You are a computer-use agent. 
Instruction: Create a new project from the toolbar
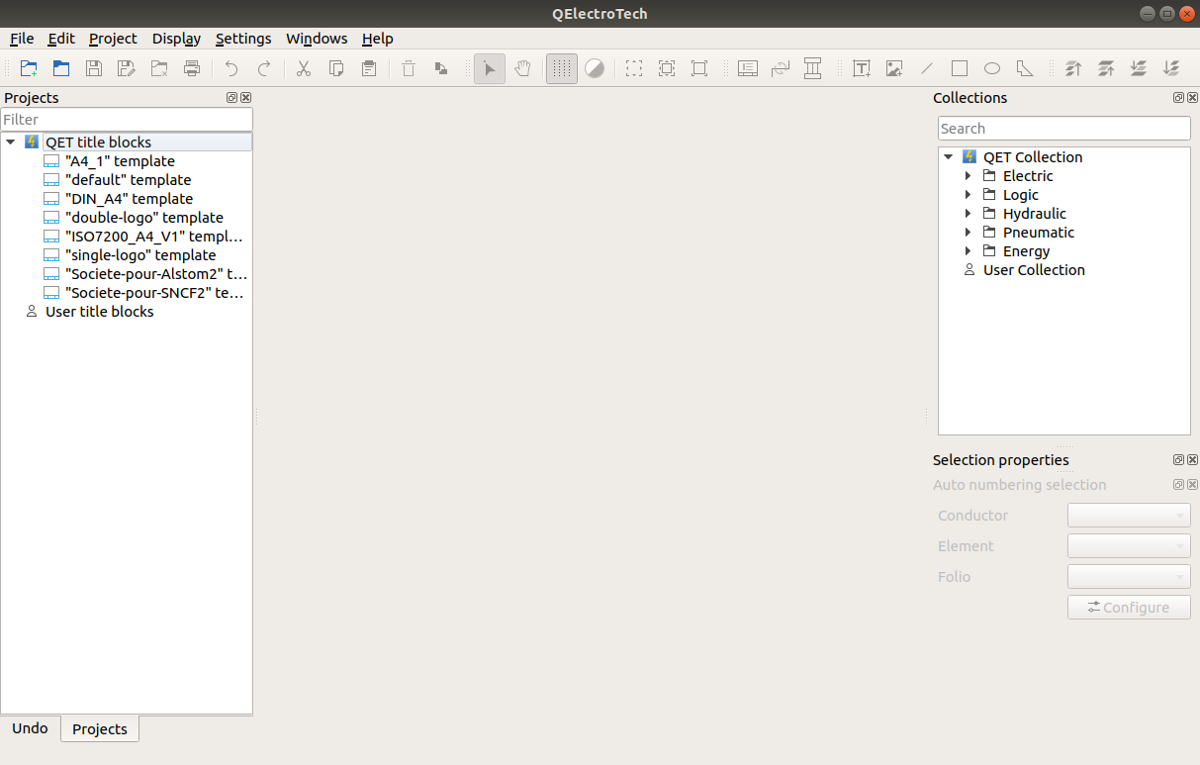click(x=29, y=68)
